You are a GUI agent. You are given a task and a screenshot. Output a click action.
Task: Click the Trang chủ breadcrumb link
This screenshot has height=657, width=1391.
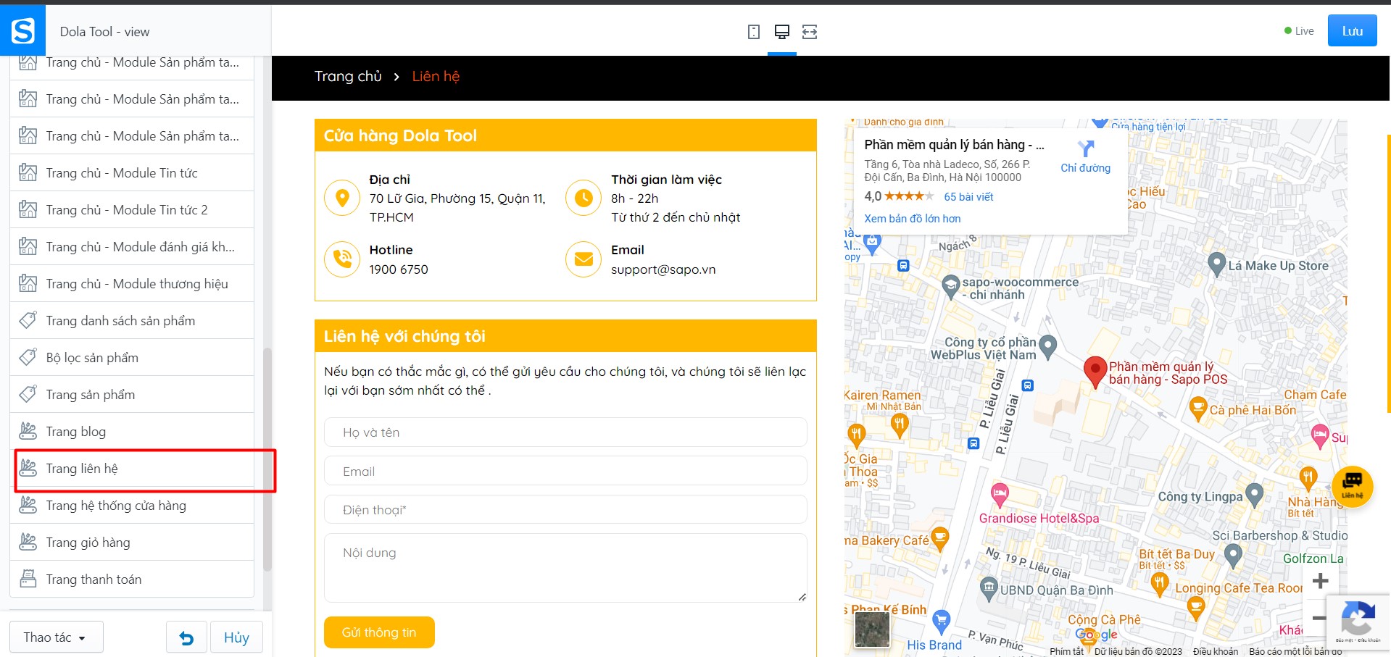[x=348, y=77]
